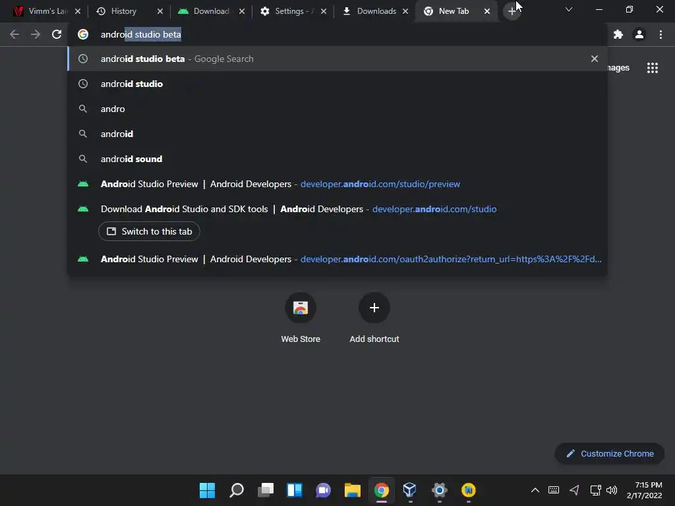Close the History tab
Image resolution: width=675 pixels, height=506 pixels.
tap(160, 11)
